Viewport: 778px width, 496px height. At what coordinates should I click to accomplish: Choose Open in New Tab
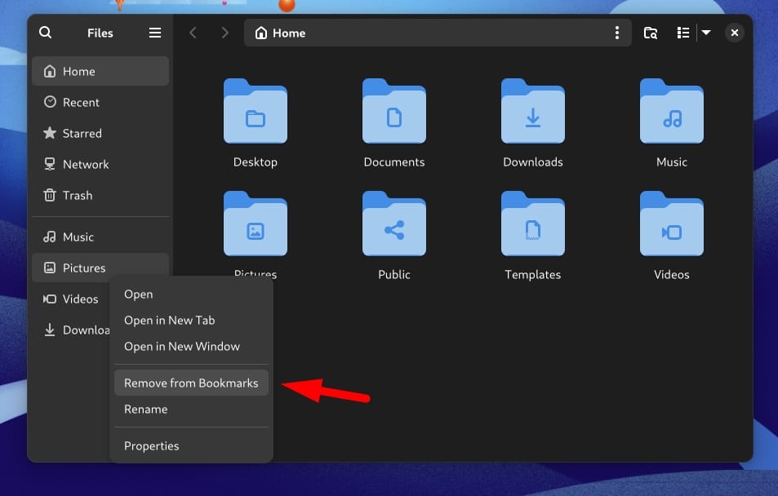tap(169, 320)
